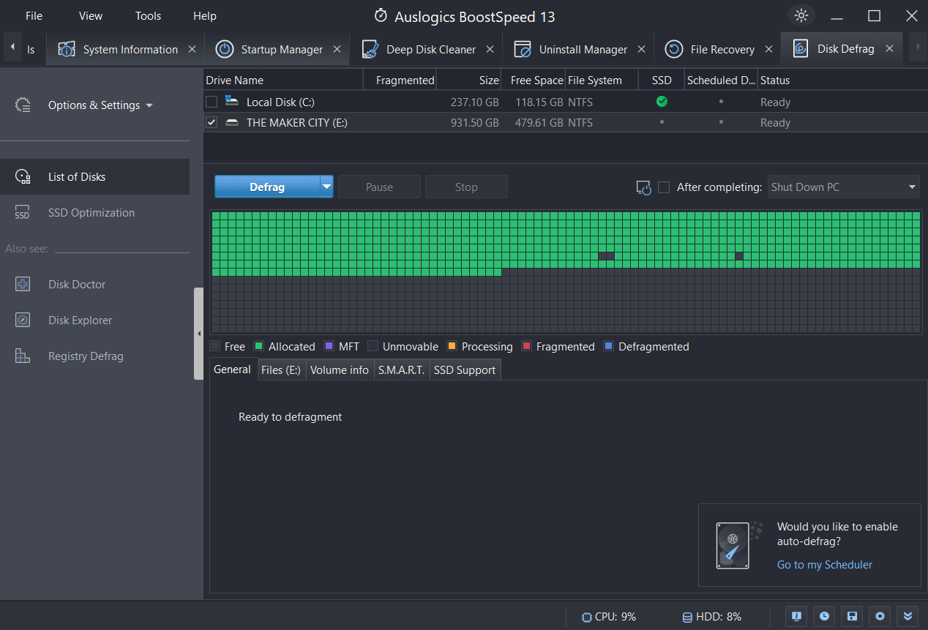Click the Deep Disk Cleaner broom icon
Viewport: 928px width, 630px height.
370,49
